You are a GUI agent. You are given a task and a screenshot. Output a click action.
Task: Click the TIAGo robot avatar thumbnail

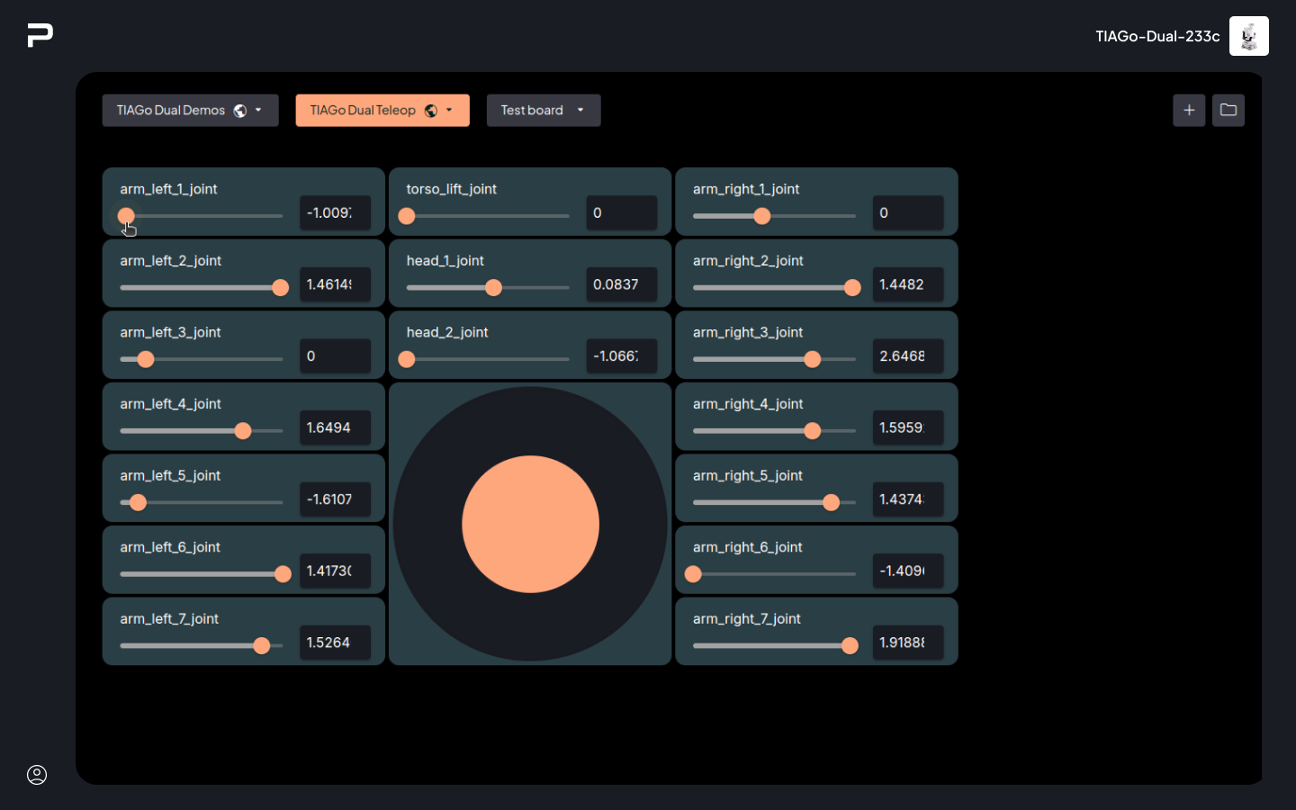click(x=1248, y=36)
